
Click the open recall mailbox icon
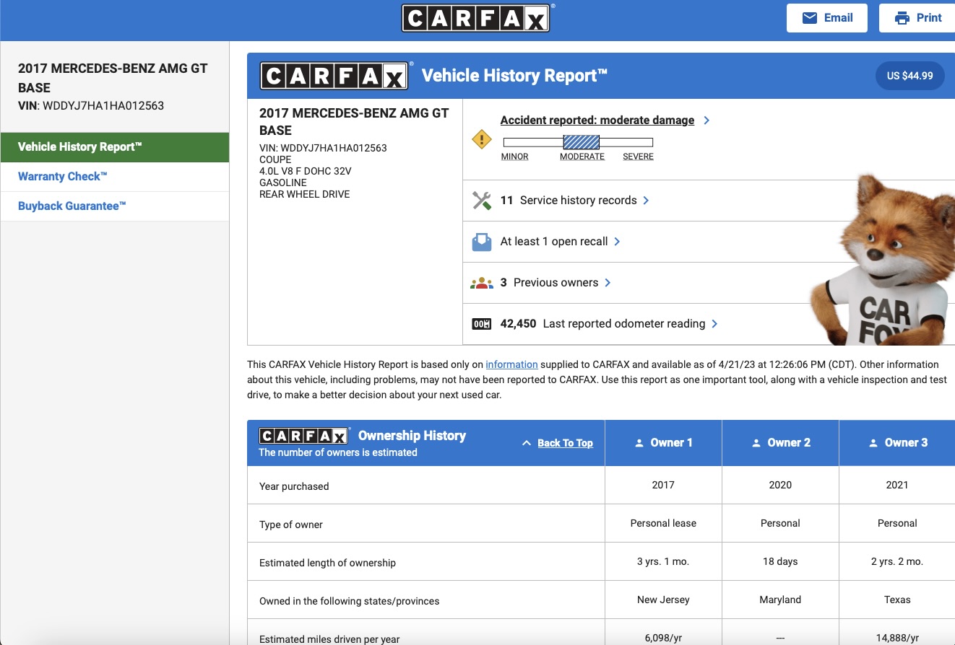(482, 242)
